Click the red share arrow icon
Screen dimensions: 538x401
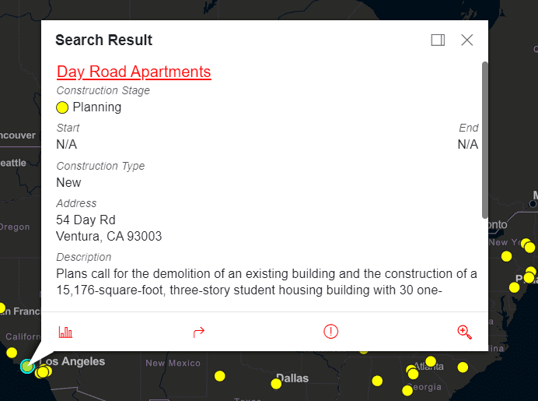(x=198, y=332)
